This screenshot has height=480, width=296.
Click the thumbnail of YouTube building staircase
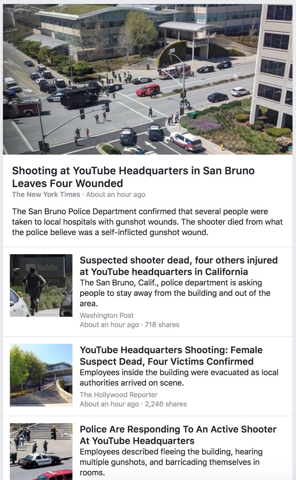pyautogui.click(x=41, y=375)
